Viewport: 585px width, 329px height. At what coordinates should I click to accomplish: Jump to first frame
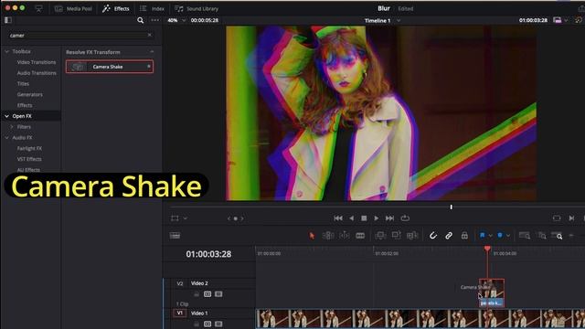point(338,218)
